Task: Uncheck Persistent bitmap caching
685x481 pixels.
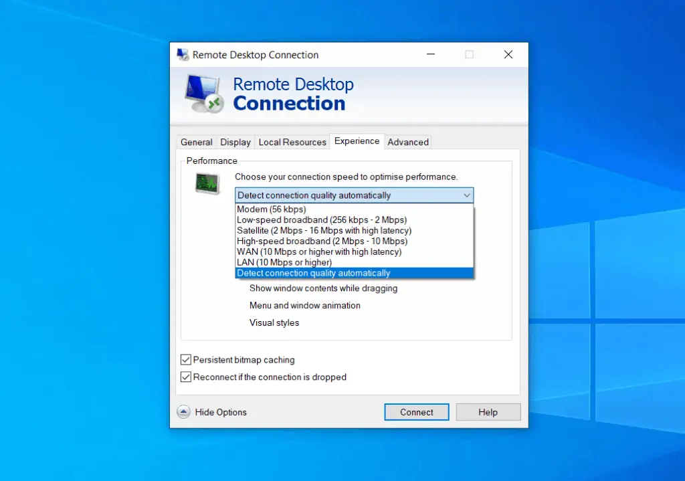Action: click(x=186, y=360)
